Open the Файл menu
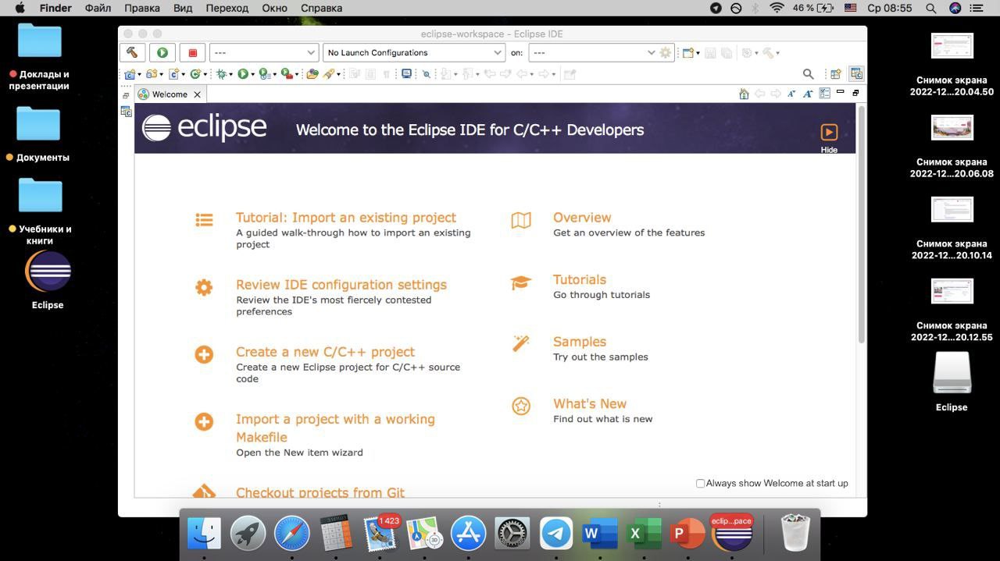The image size is (1000, 561). point(98,8)
